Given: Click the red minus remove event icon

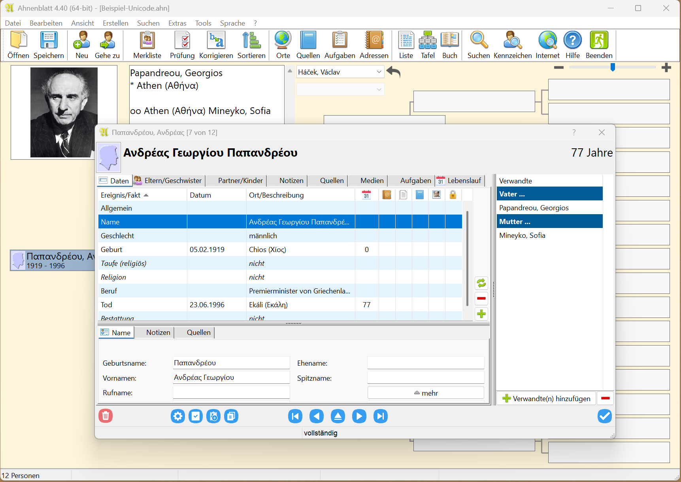Looking at the screenshot, I should [481, 299].
